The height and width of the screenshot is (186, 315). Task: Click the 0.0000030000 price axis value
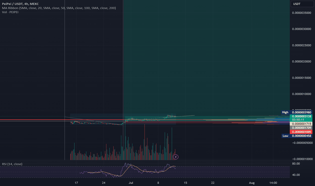[x=301, y=29]
